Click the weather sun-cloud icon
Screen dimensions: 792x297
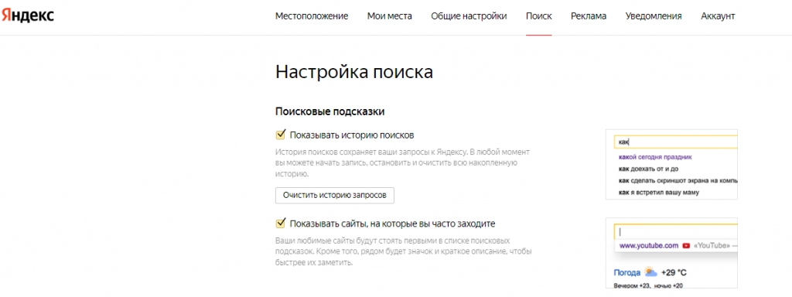(x=650, y=272)
